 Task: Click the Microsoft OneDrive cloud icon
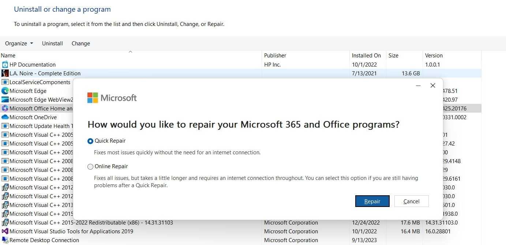point(5,117)
